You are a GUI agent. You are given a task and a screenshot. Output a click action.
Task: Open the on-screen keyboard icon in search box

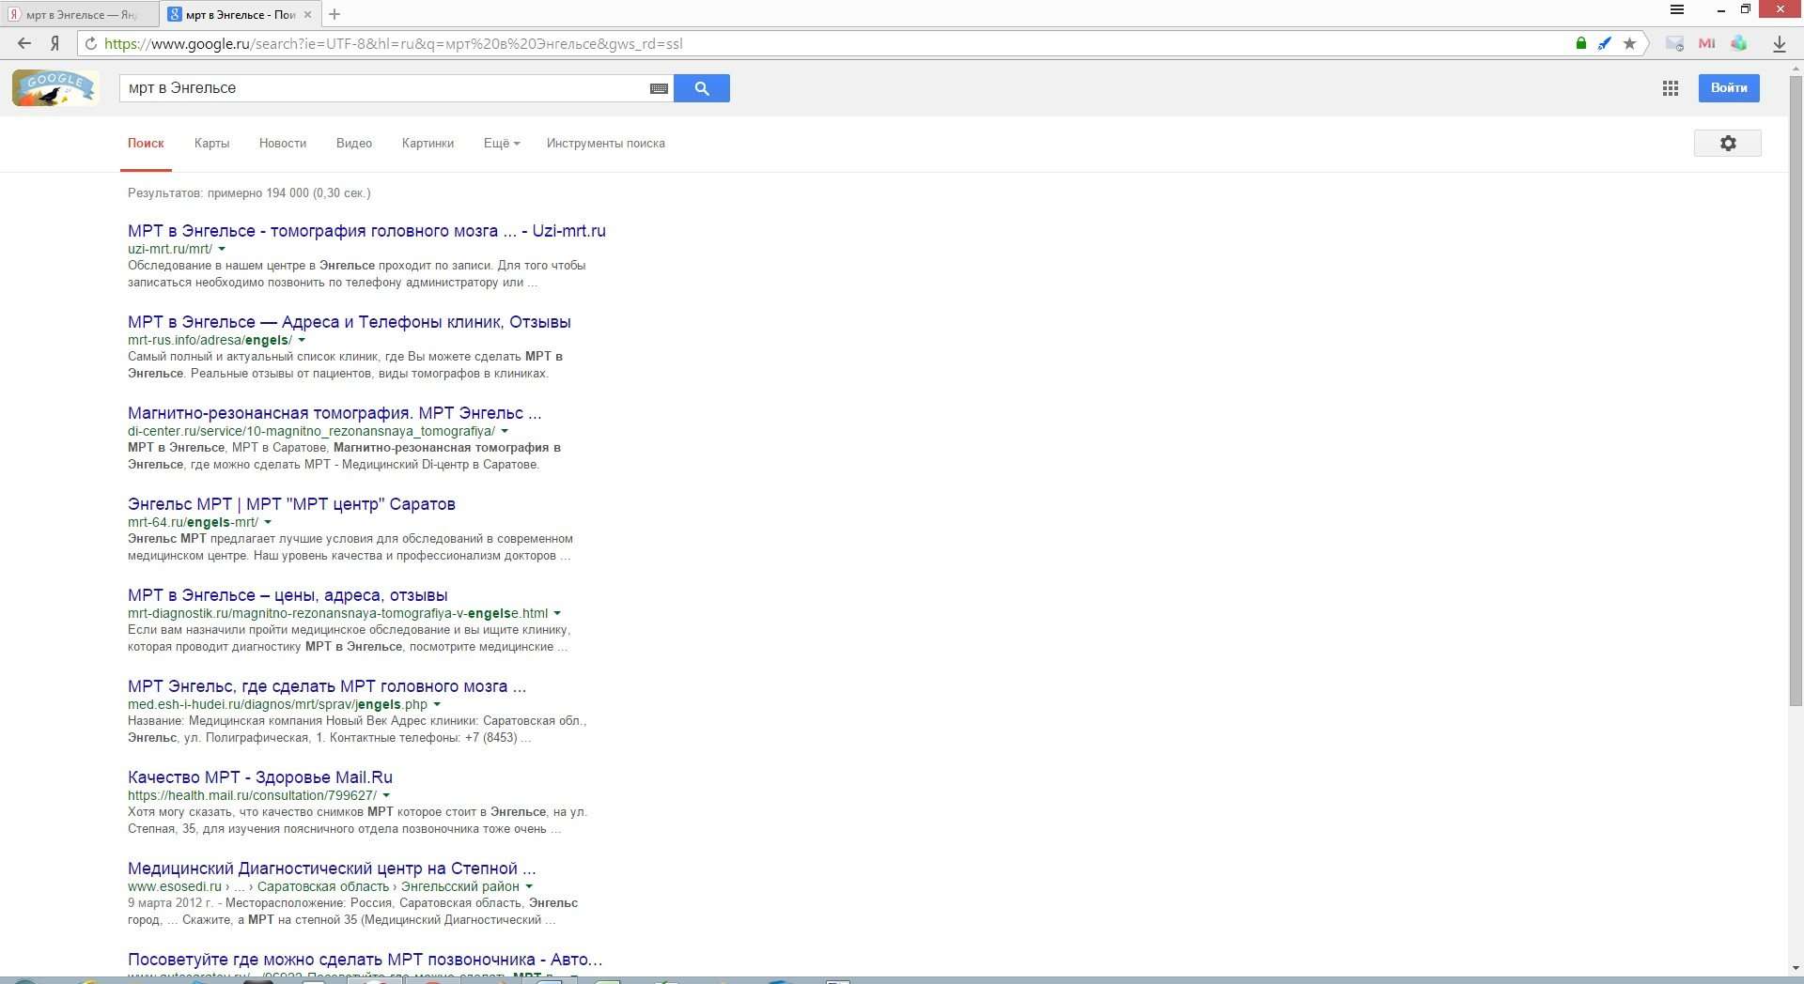click(x=660, y=88)
